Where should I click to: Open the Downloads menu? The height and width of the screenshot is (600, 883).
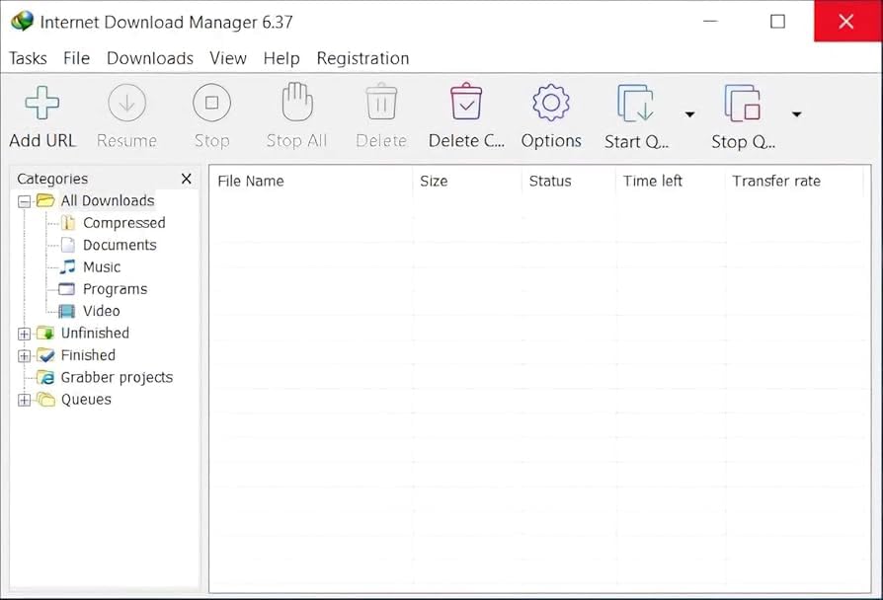[x=149, y=58]
